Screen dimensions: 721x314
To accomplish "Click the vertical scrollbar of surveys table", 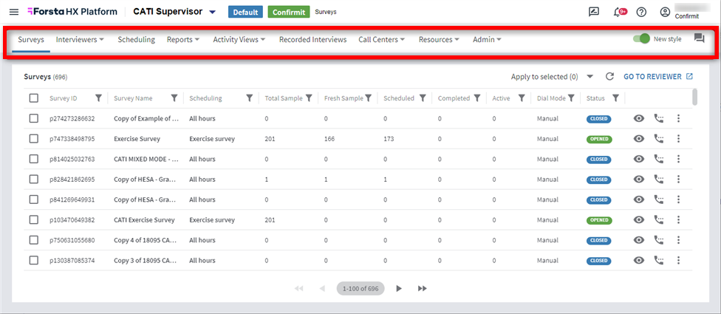I will tap(695, 98).
